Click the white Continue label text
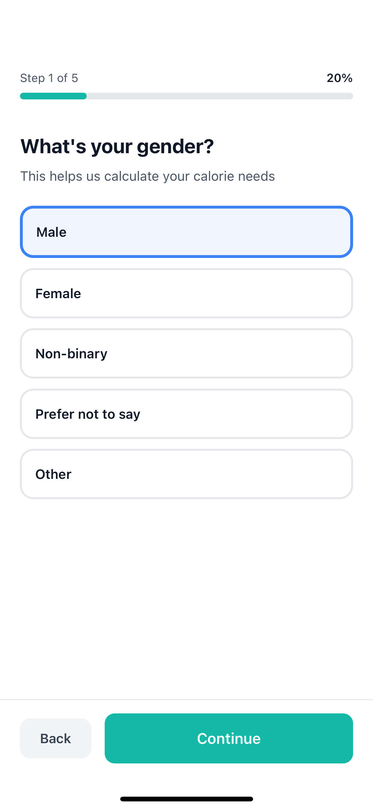373x809 pixels. [229, 738]
